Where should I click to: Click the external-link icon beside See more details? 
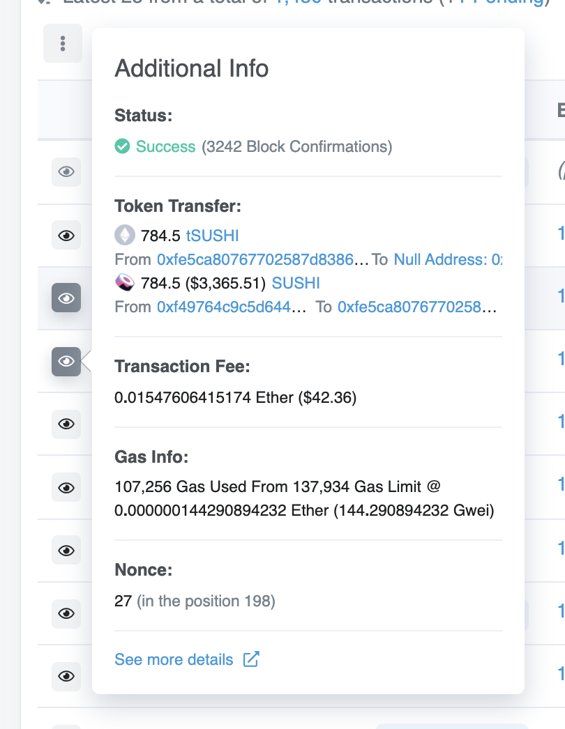point(251,659)
